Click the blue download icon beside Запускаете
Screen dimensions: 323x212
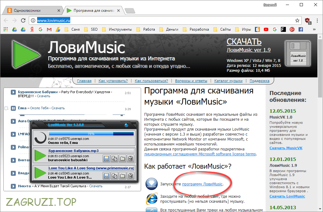pyautogui.click(x=152, y=184)
